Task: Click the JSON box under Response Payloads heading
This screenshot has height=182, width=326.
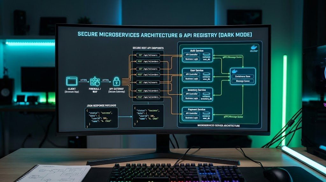Action: (102, 118)
